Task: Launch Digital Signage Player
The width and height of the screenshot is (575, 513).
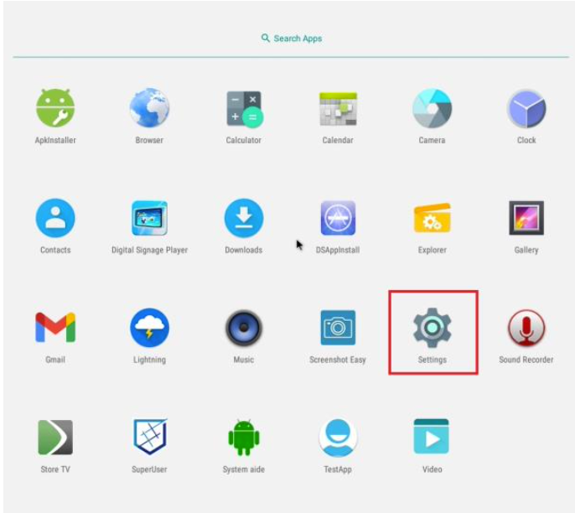Action: 149,218
